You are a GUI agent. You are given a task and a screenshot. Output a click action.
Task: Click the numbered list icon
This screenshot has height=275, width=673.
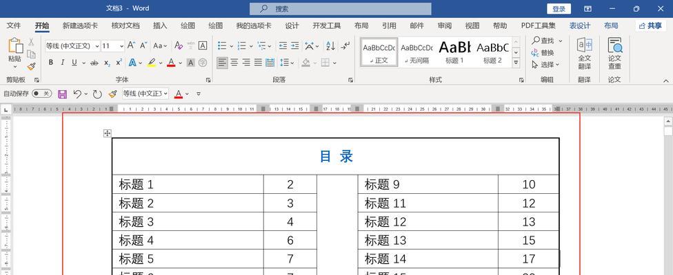coord(241,45)
